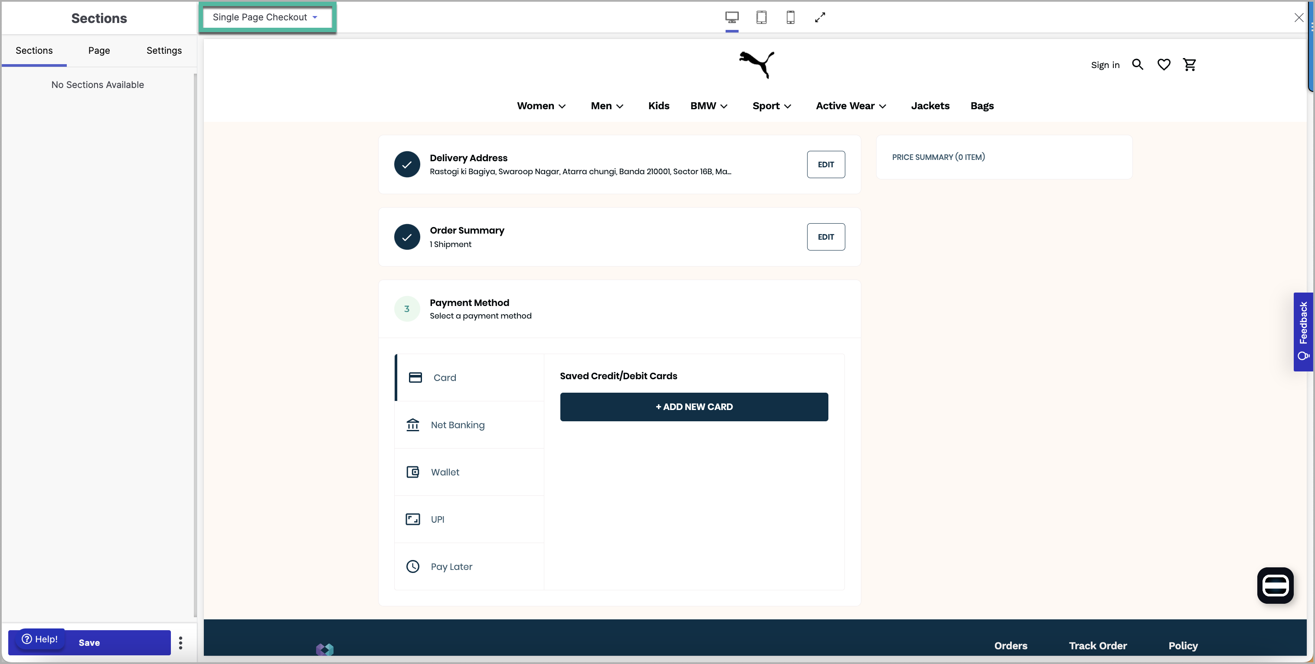
Task: Edit the Delivery Address
Action: [x=825, y=164]
